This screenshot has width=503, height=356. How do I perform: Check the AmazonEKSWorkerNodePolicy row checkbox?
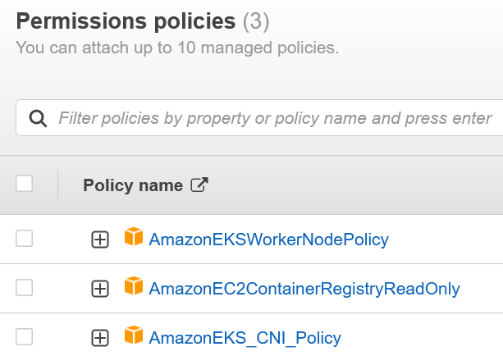tap(25, 239)
